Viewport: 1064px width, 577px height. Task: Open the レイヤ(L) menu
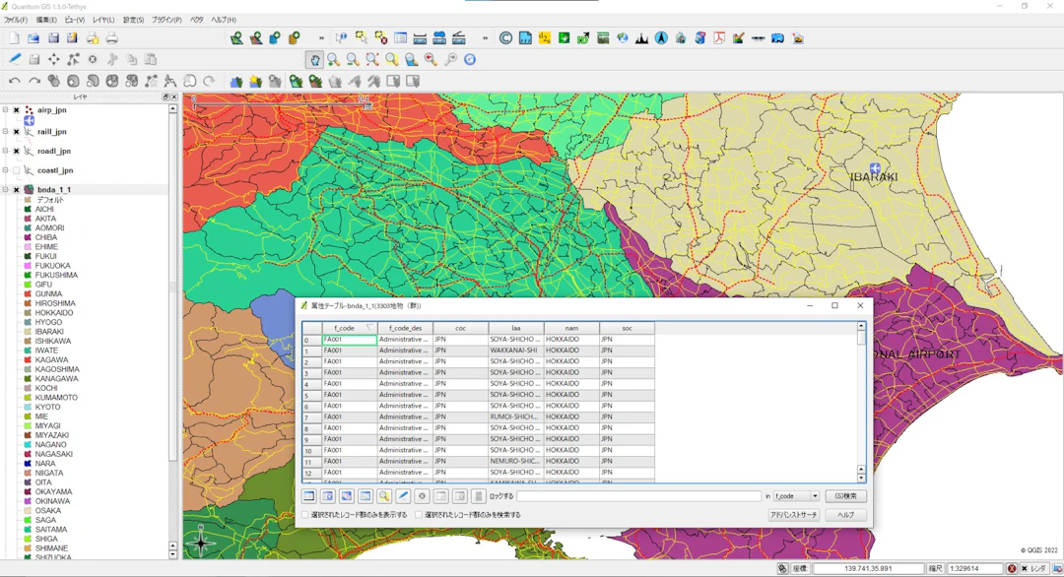103,21
